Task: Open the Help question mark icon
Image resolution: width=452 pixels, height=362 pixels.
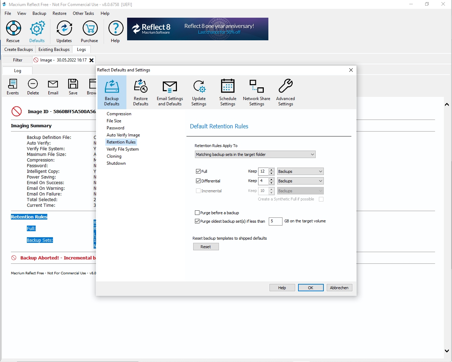Action: coord(115,32)
